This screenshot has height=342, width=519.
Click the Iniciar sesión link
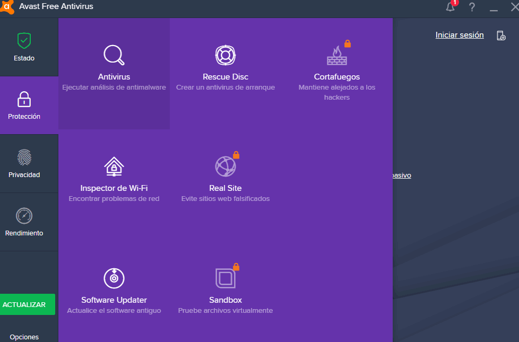460,35
